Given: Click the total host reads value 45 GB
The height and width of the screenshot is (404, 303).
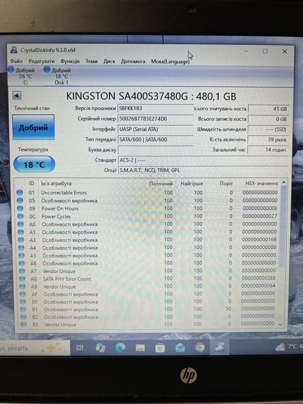Looking at the screenshot, I should coord(268,109).
